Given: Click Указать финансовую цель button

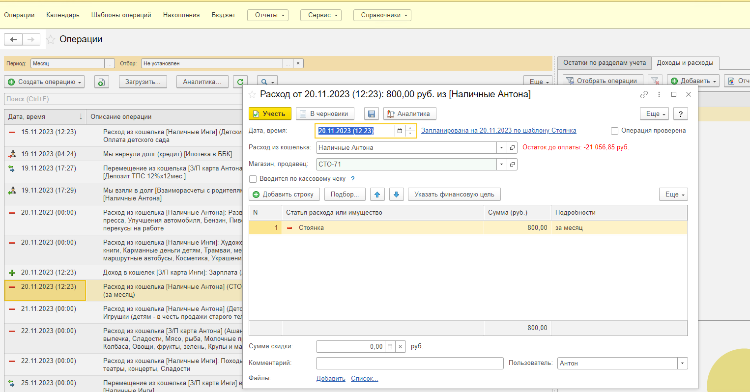Looking at the screenshot, I should [x=454, y=195].
